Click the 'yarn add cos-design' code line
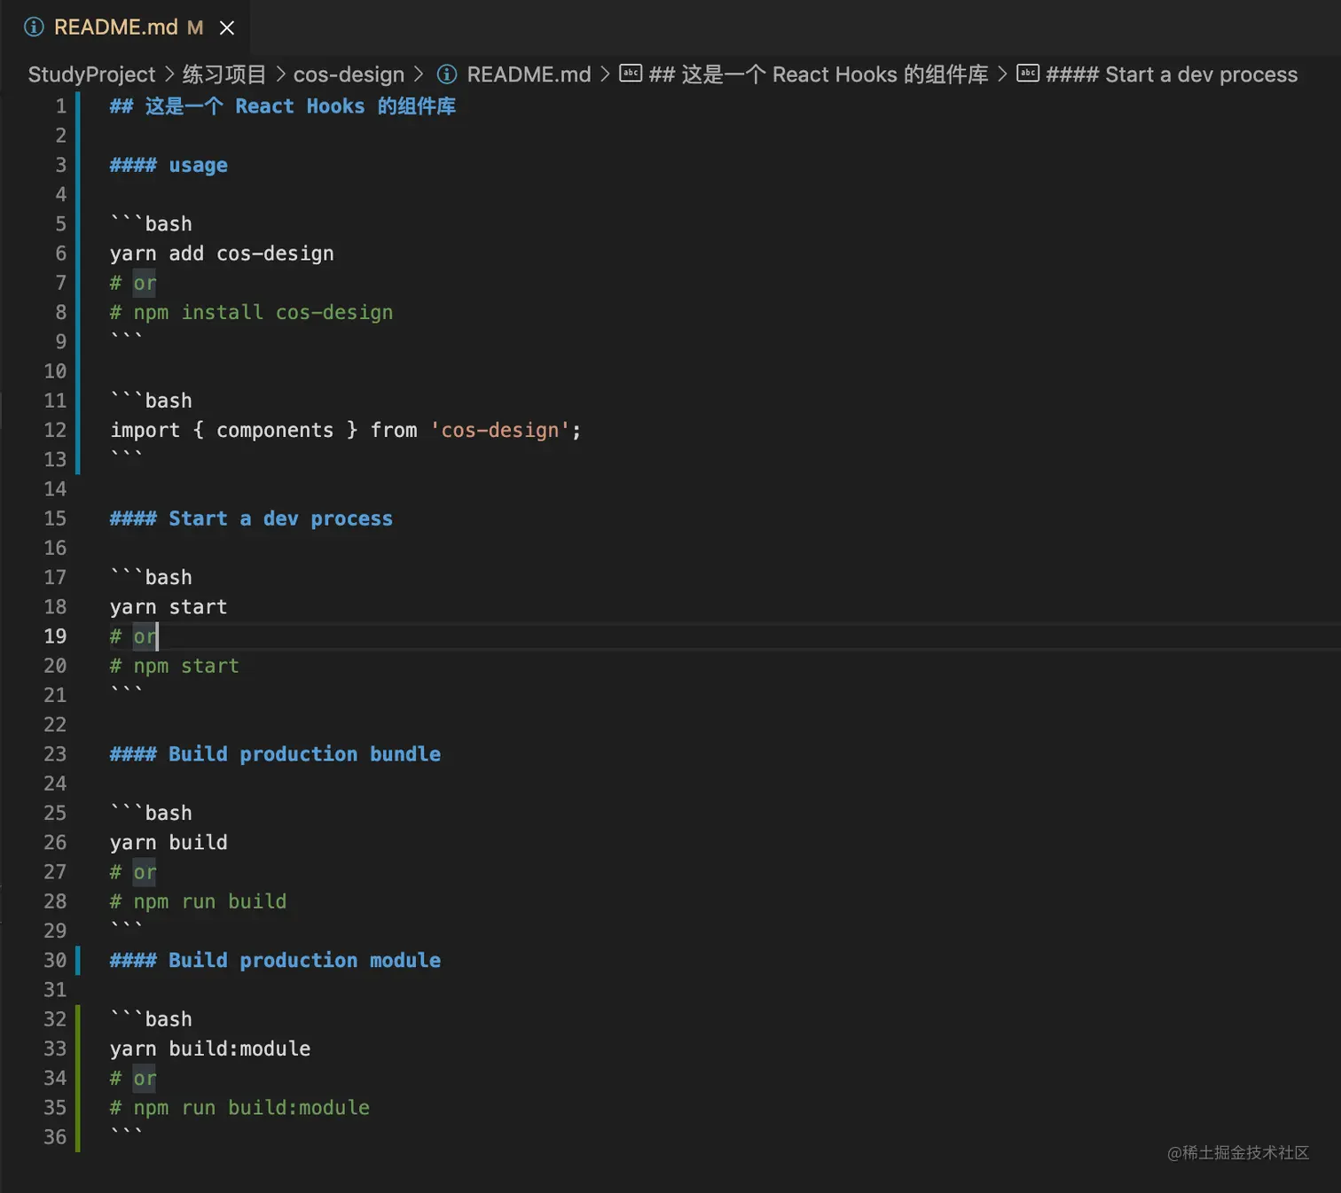This screenshot has width=1341, height=1193. tap(222, 253)
